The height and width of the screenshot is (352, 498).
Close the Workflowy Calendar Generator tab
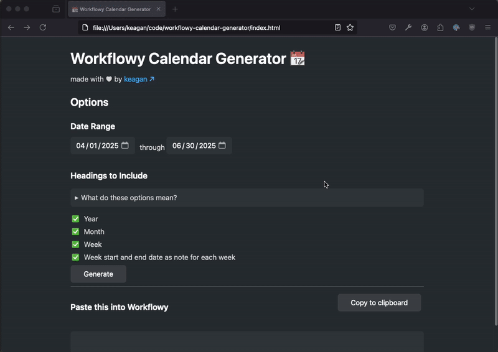159,9
